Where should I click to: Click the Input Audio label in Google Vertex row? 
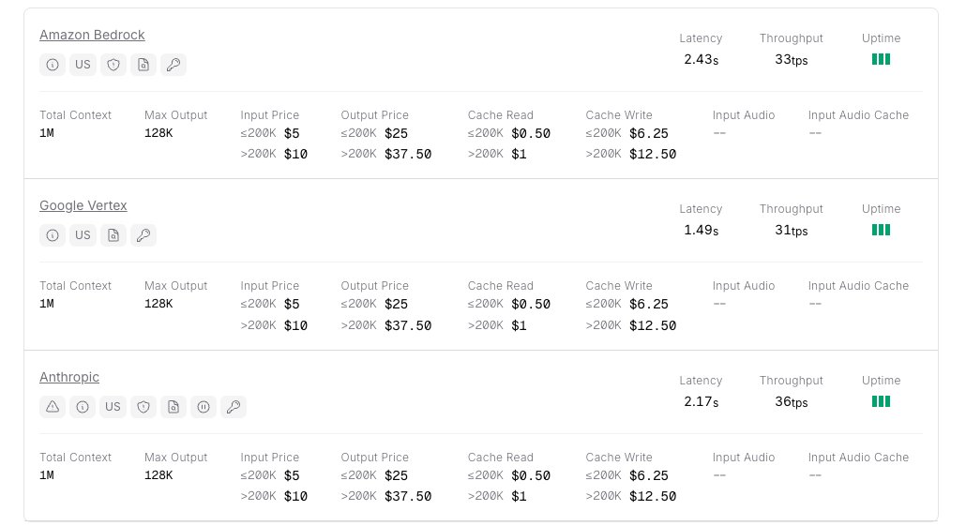[x=744, y=286]
